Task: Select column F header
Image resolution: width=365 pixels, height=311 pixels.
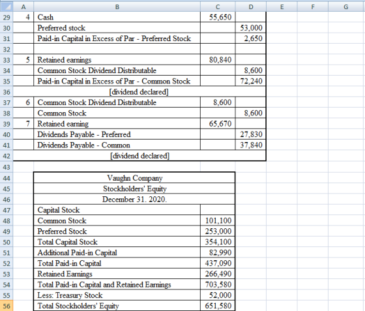Action: pos(313,7)
